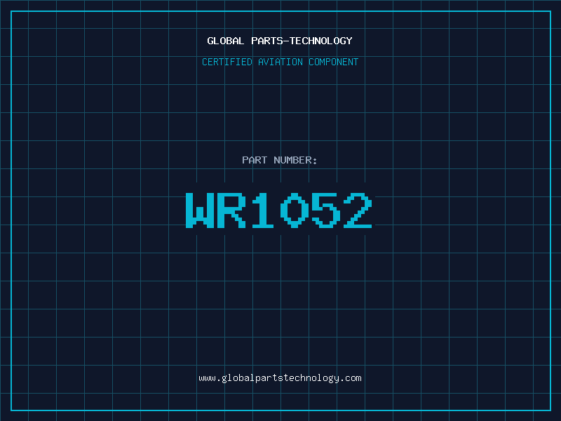Click the www prefix of the URL

(x=207, y=377)
